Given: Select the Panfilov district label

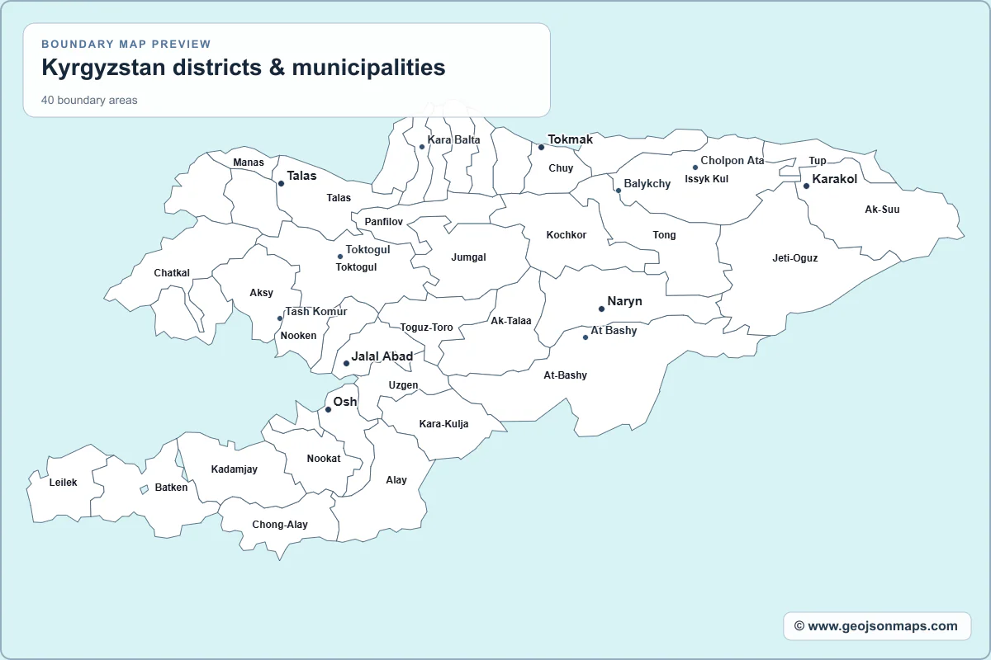Looking at the screenshot, I should tap(384, 222).
